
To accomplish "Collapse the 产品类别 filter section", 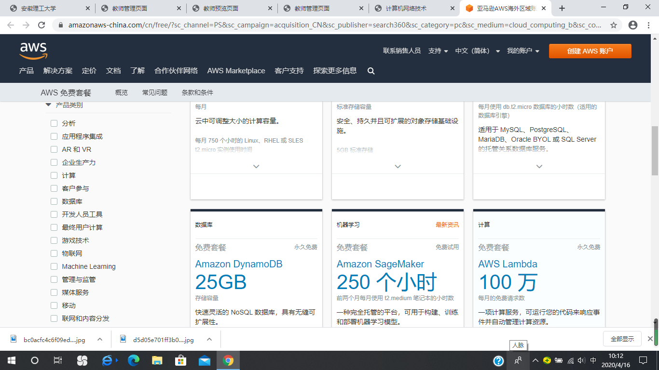I will pyautogui.click(x=48, y=105).
